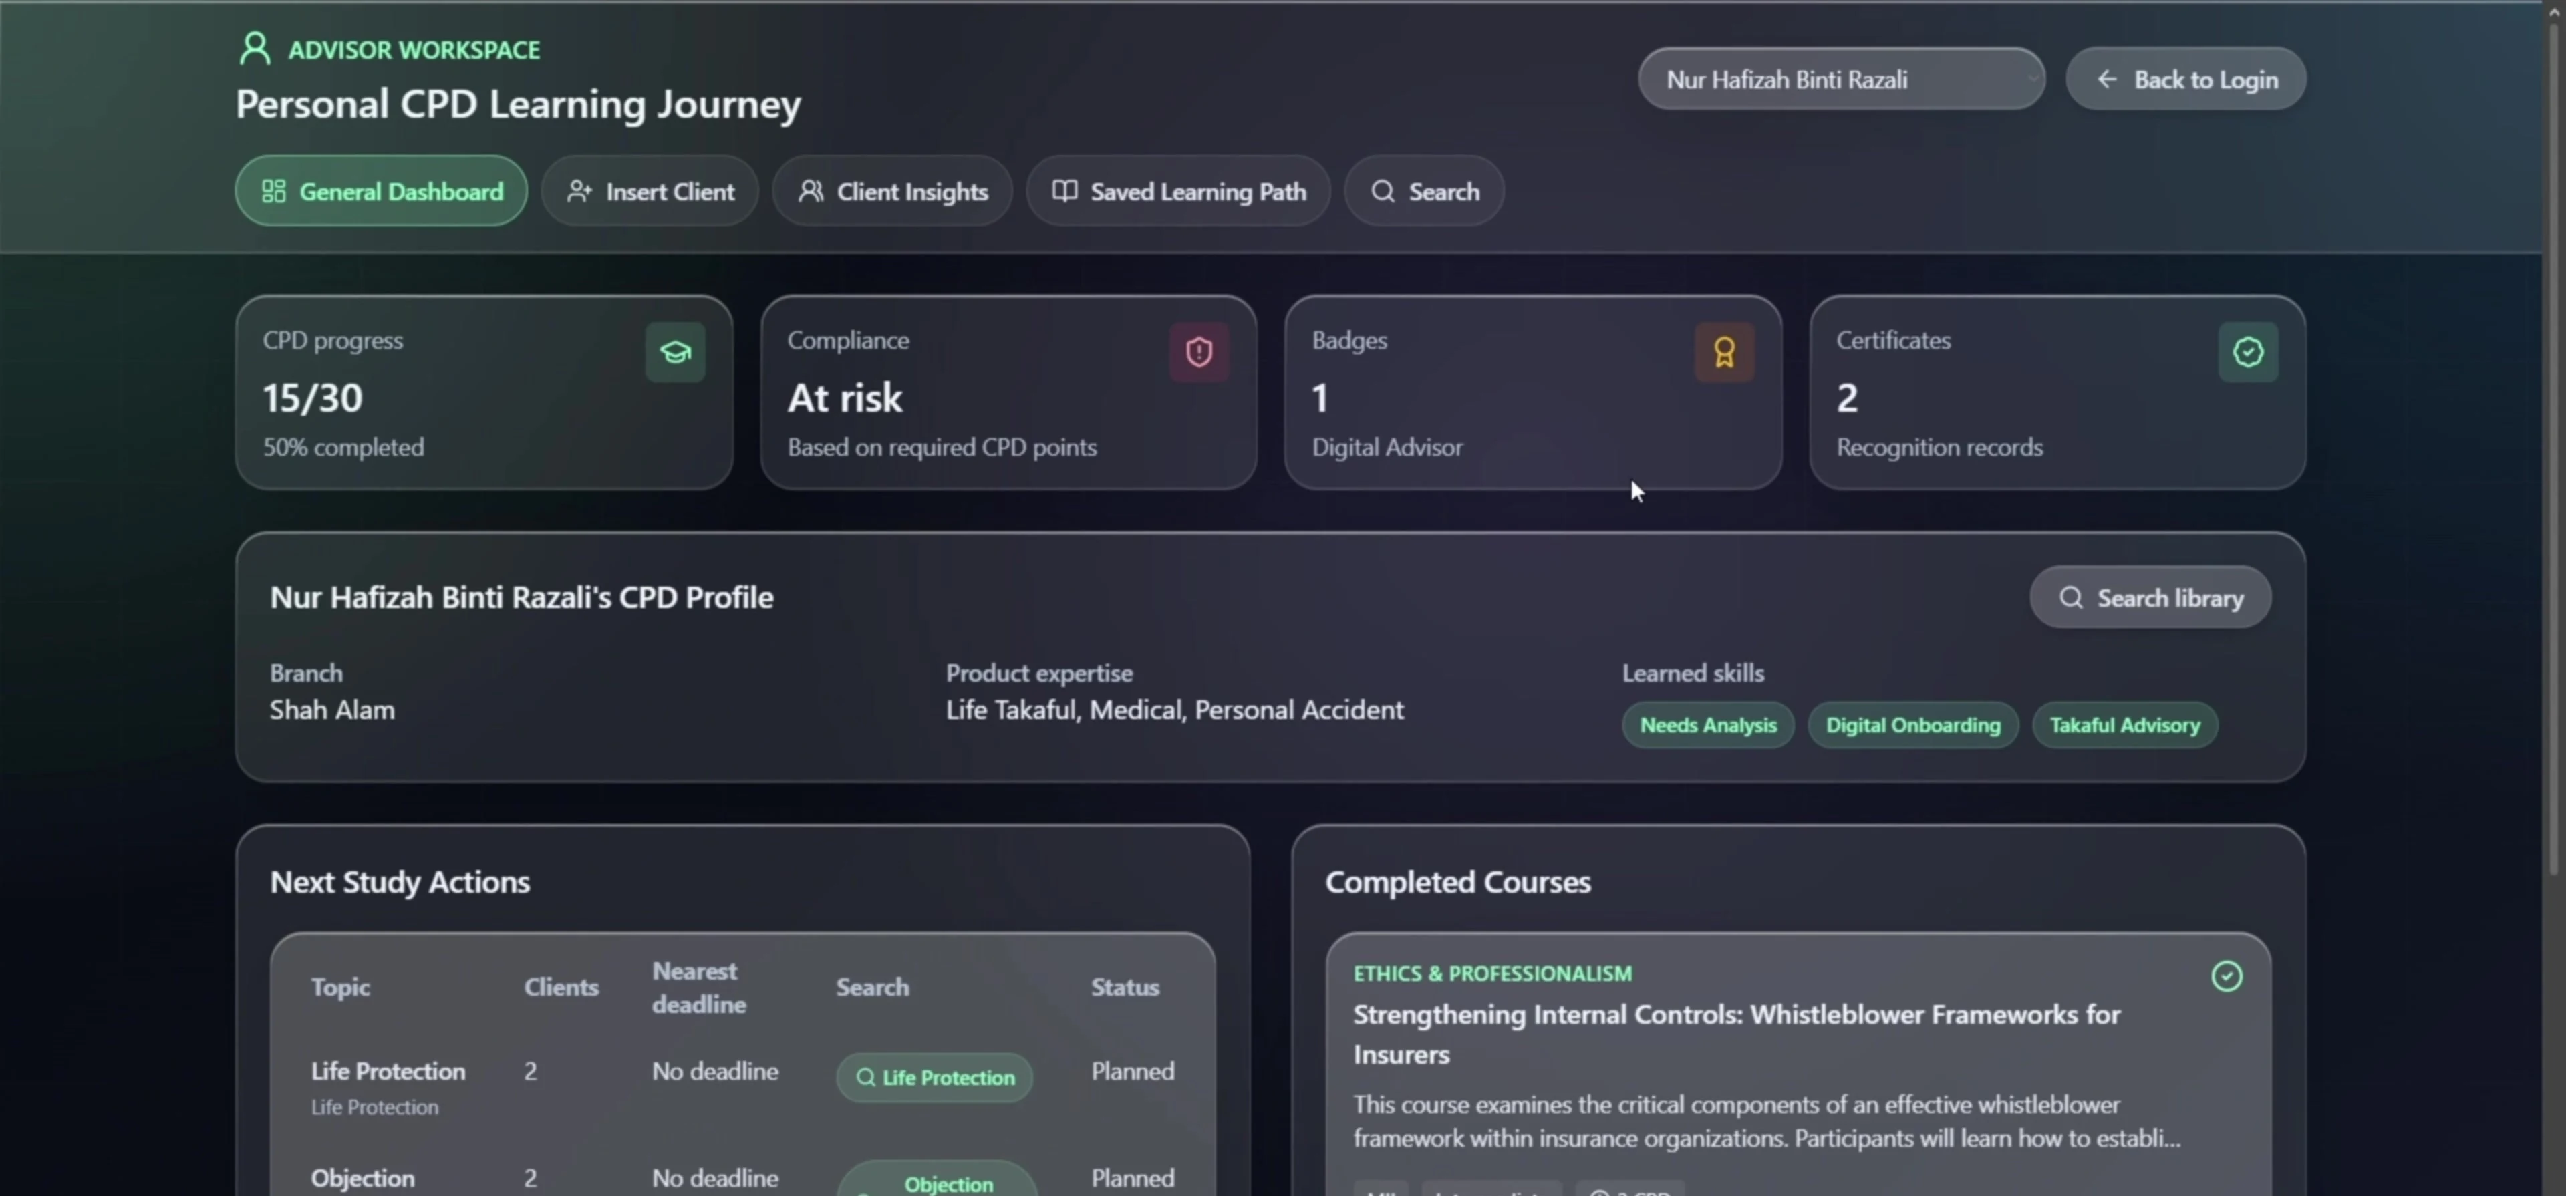Screen dimensions: 2566x1196
Task: Click the Completed Courses heading
Action: point(1457,883)
